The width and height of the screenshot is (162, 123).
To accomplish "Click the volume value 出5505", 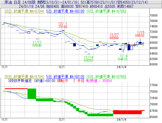I will (x=110, y=6).
